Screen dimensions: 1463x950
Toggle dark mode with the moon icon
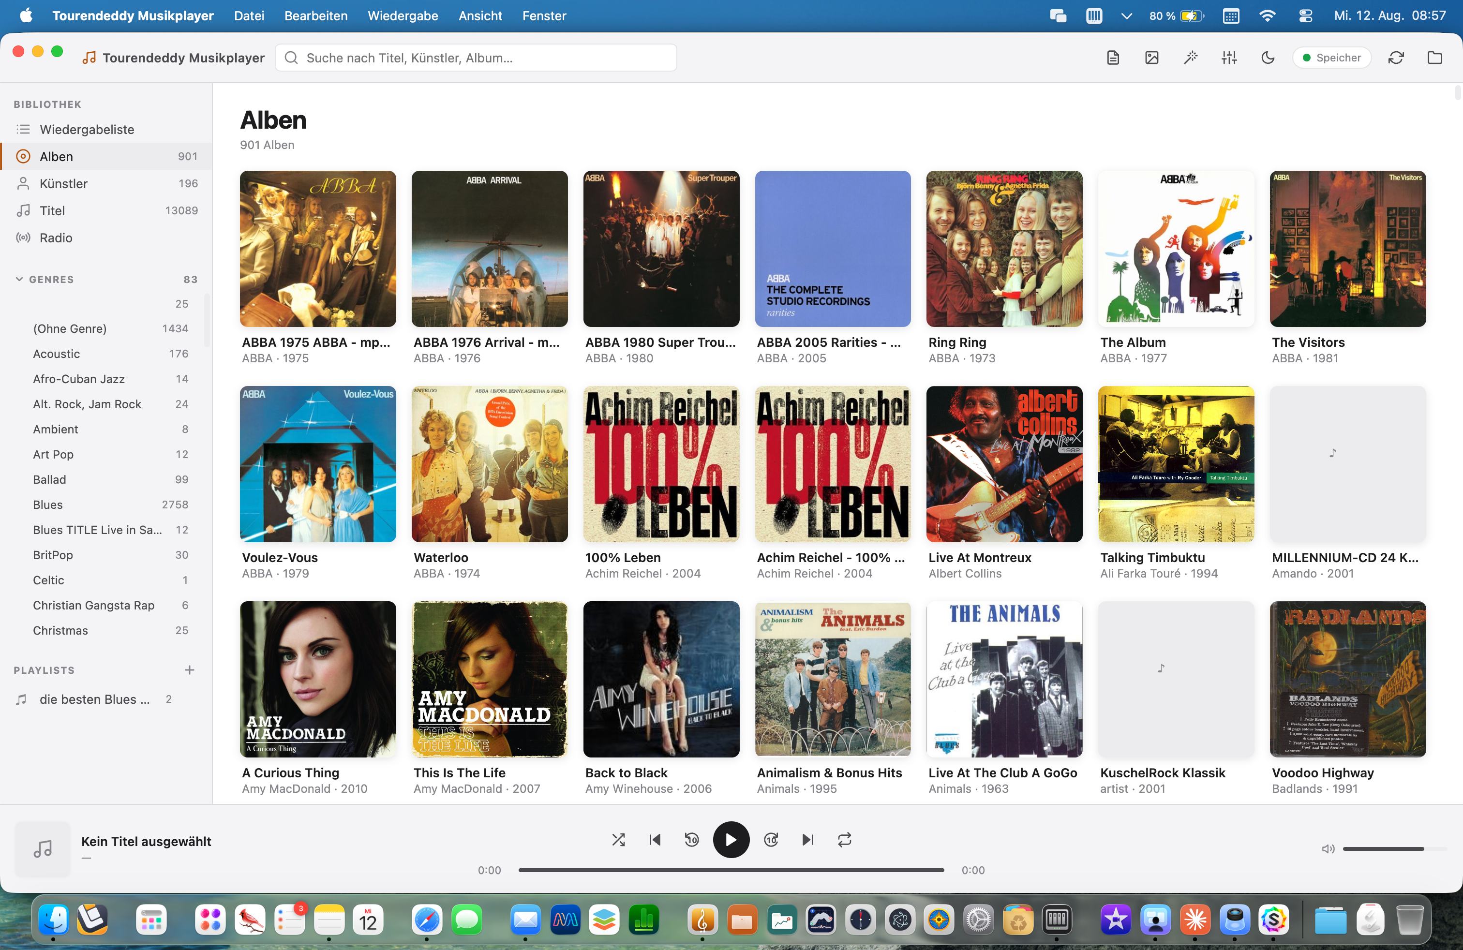coord(1268,58)
